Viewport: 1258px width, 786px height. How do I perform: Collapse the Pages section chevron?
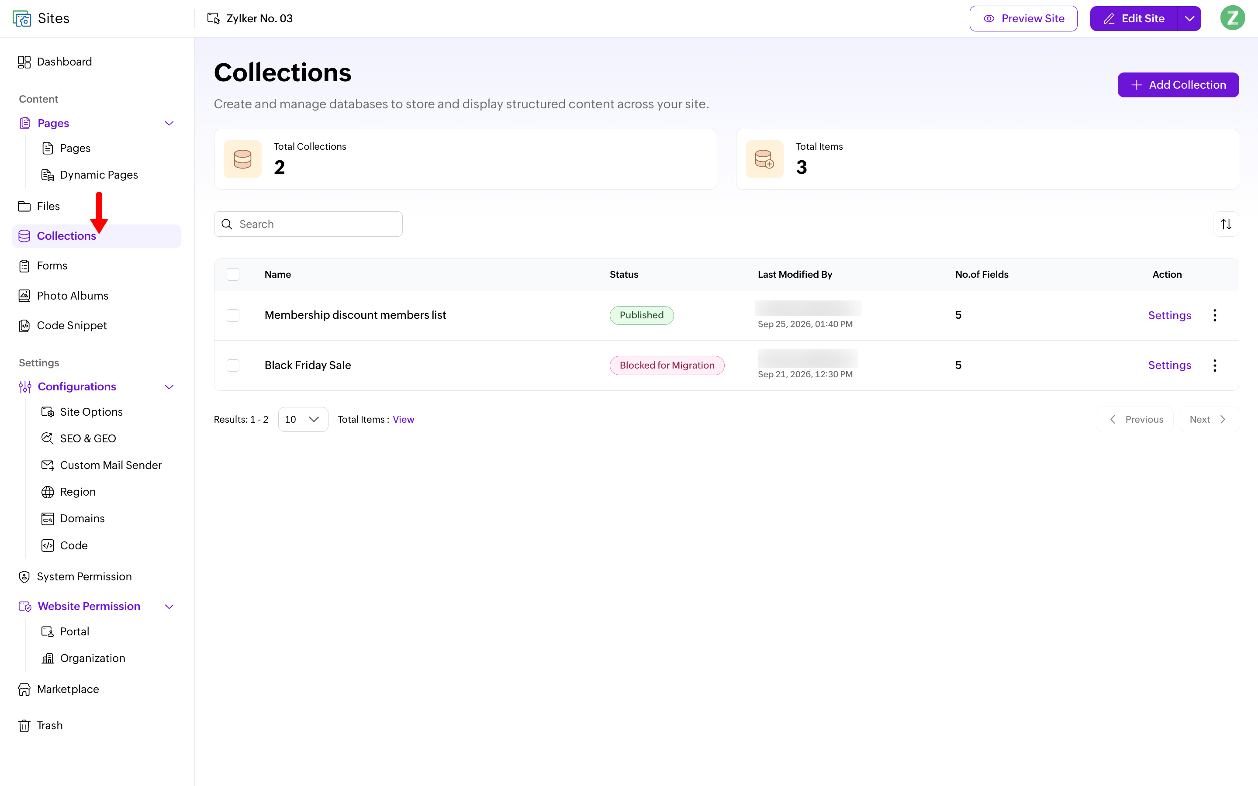(x=169, y=123)
